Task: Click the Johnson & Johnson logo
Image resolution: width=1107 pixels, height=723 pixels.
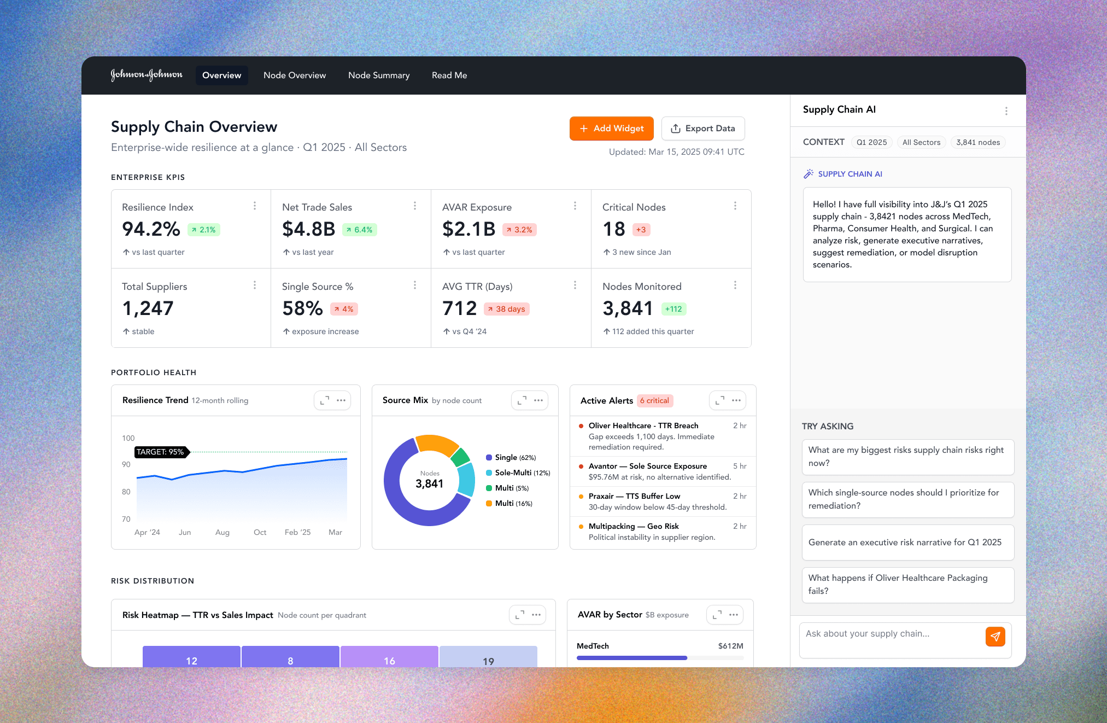Action: pyautogui.click(x=147, y=75)
